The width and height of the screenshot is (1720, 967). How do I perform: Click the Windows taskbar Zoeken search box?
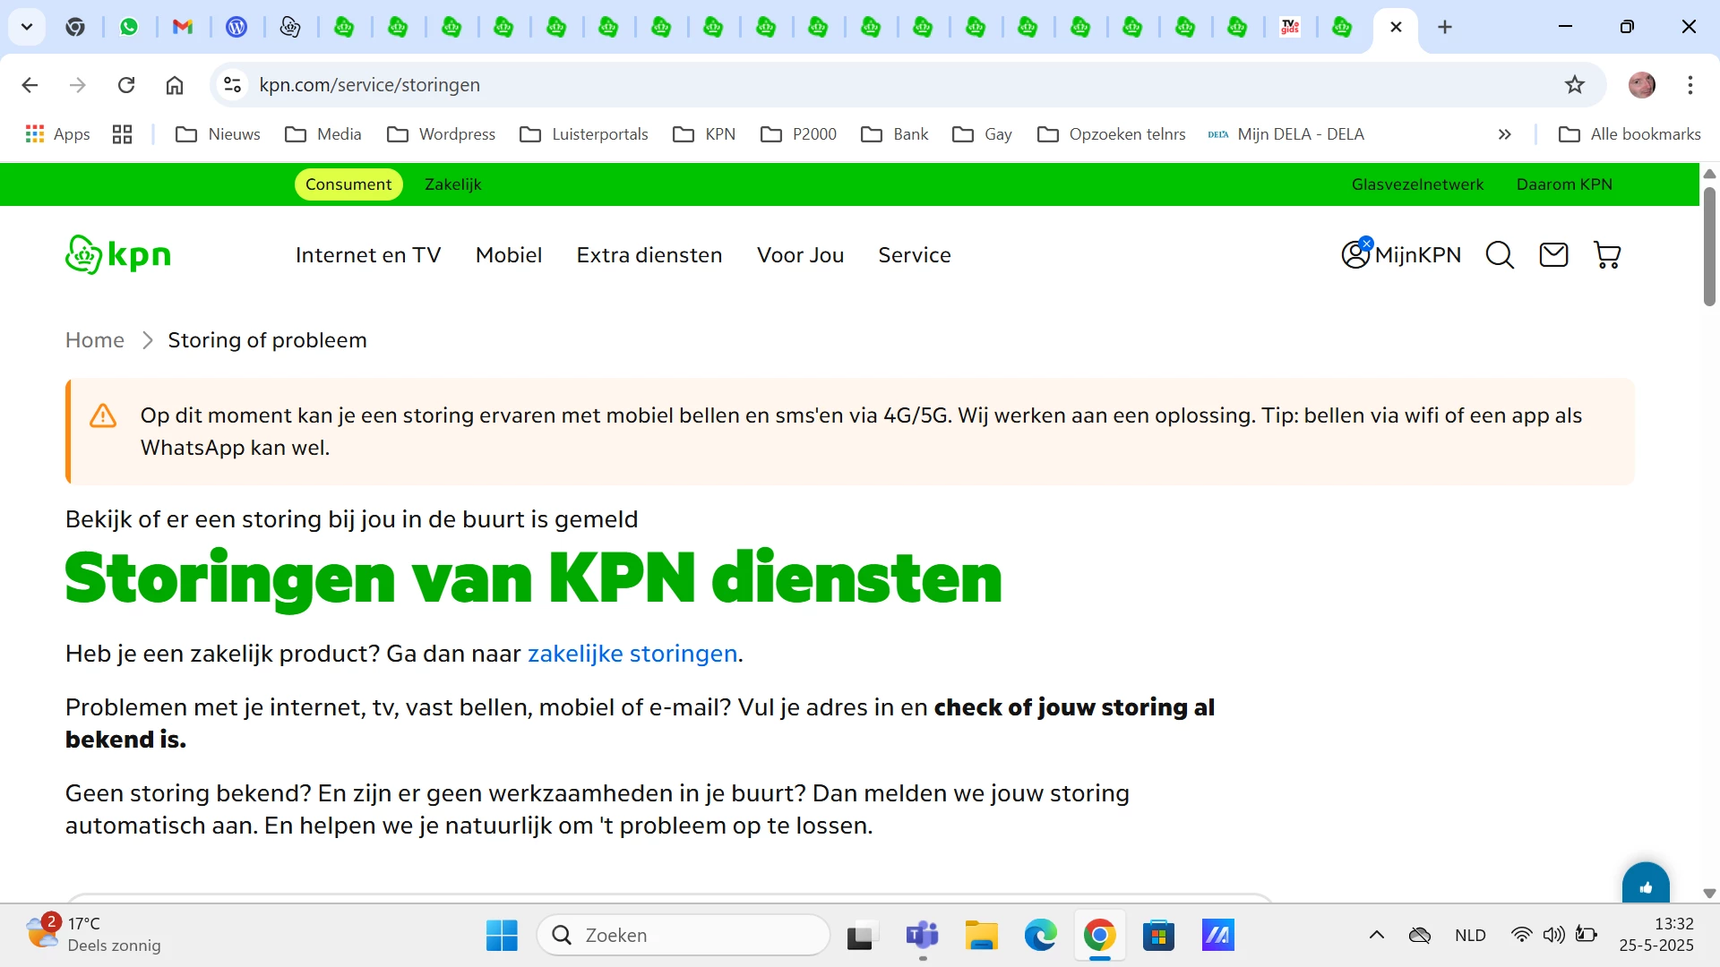point(684,935)
